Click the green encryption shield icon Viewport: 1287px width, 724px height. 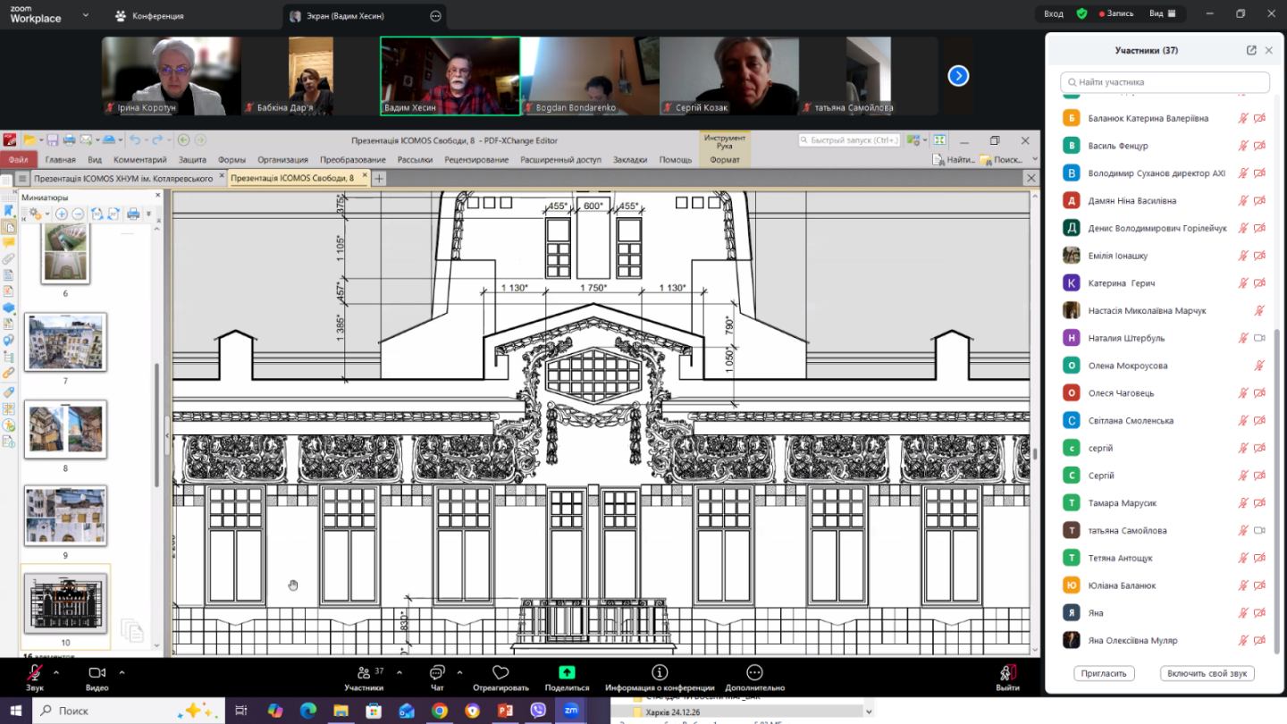pos(1081,13)
